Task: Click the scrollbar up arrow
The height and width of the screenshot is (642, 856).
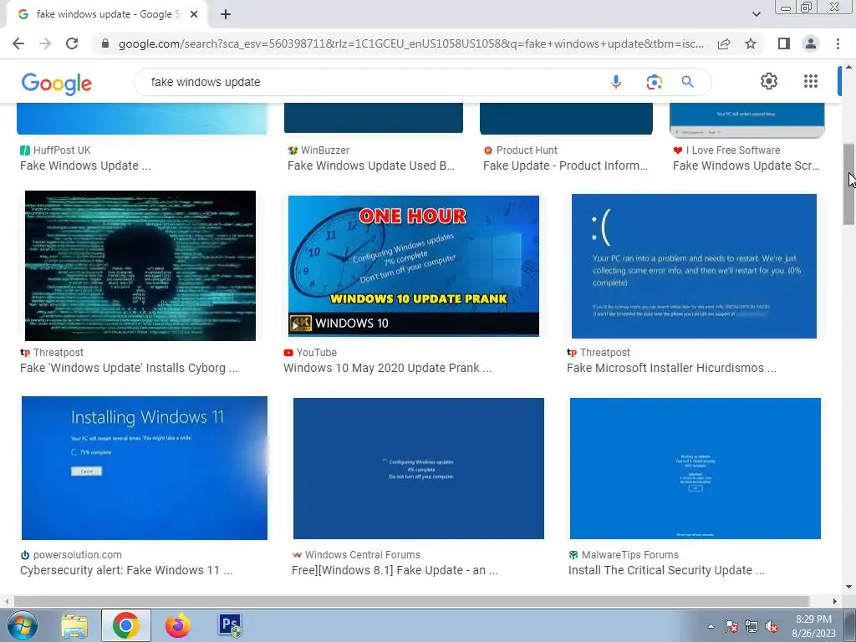Action: click(x=849, y=67)
